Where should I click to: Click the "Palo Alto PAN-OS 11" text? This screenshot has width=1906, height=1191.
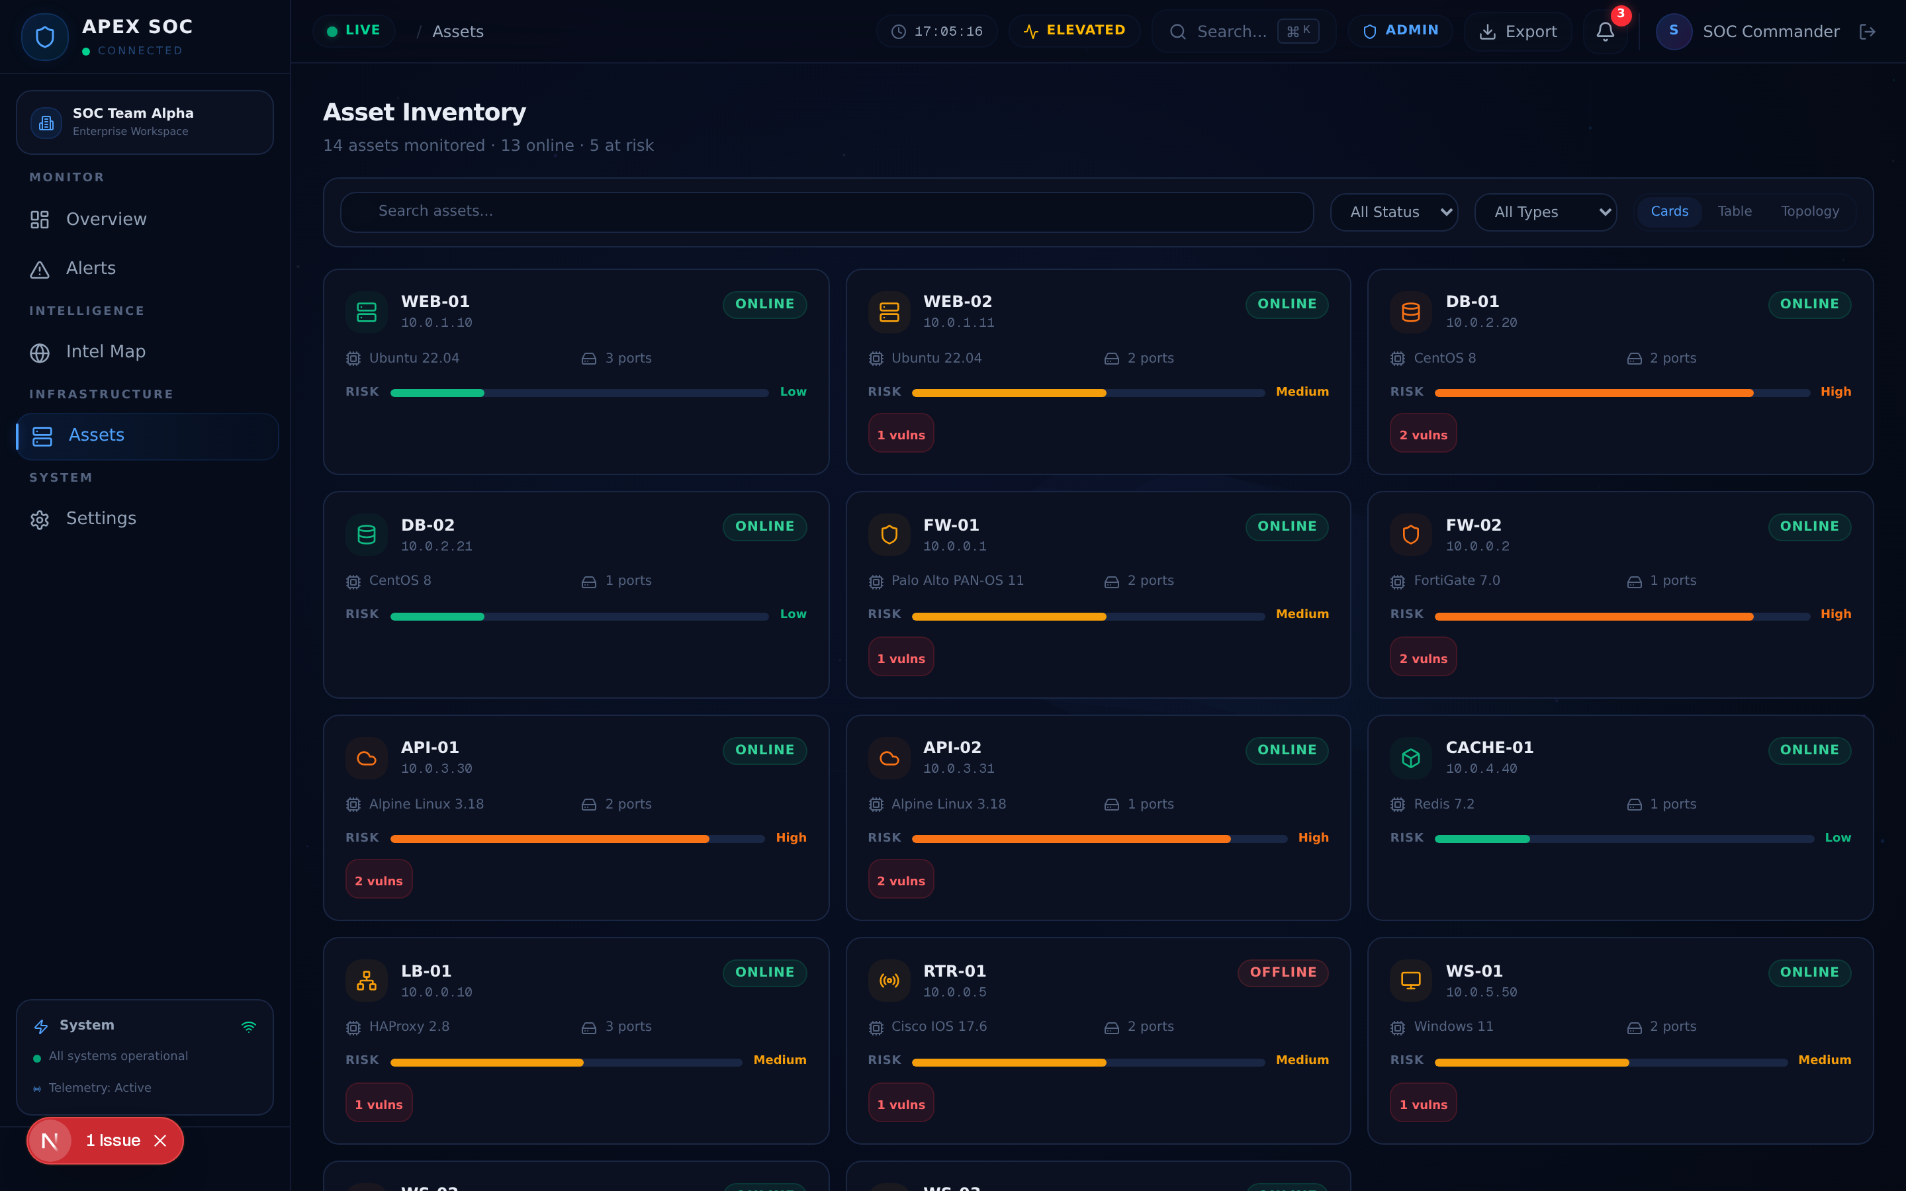click(x=957, y=580)
